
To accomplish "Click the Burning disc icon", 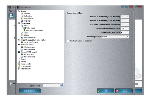I will tap(19, 62).
